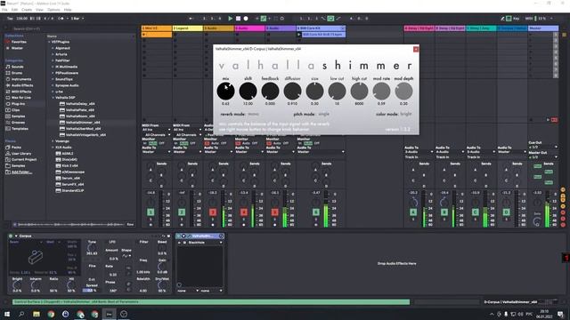Expand the FabFilter plug-in folder
570x320 pixels.
tap(53, 60)
